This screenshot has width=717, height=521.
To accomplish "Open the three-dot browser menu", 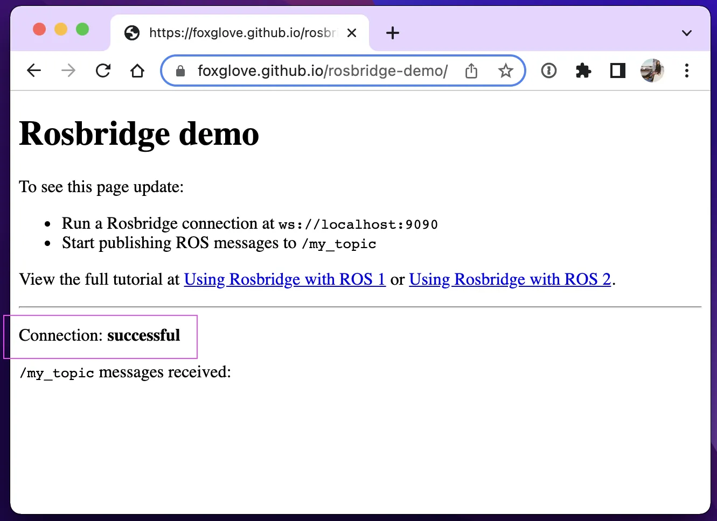I will click(x=687, y=71).
